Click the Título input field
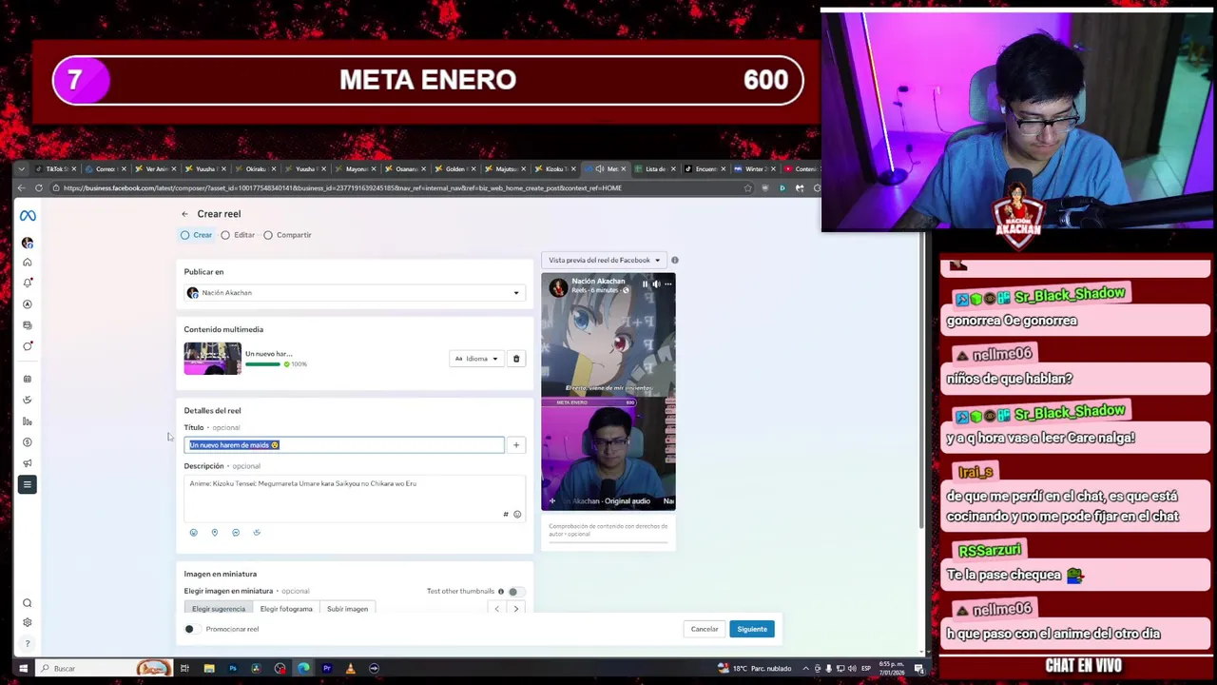 [x=344, y=445]
